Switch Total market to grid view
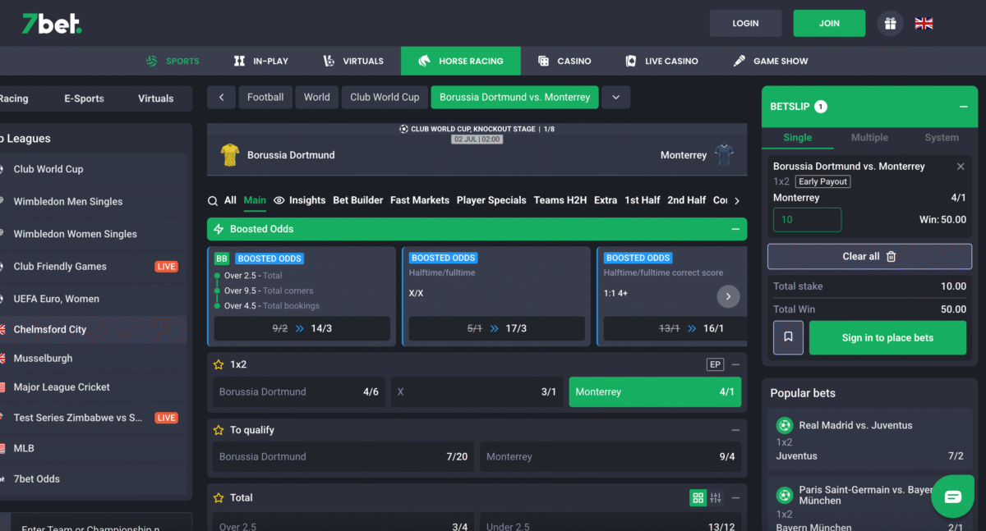This screenshot has width=986, height=531. 698,497
